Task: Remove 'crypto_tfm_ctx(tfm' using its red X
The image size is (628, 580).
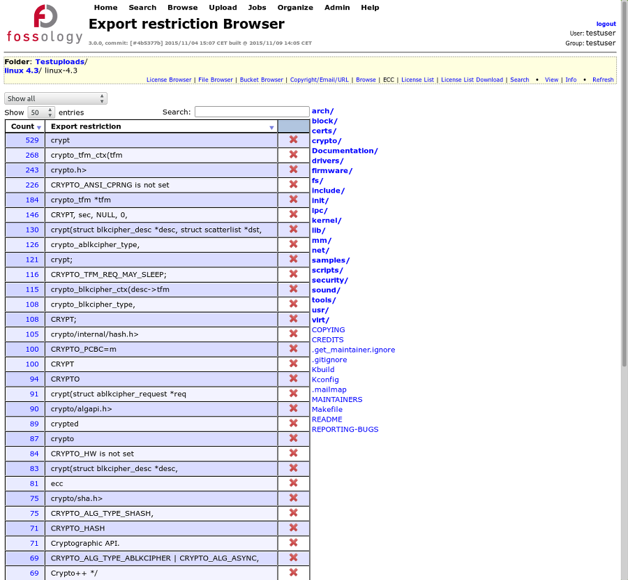Action: [294, 155]
